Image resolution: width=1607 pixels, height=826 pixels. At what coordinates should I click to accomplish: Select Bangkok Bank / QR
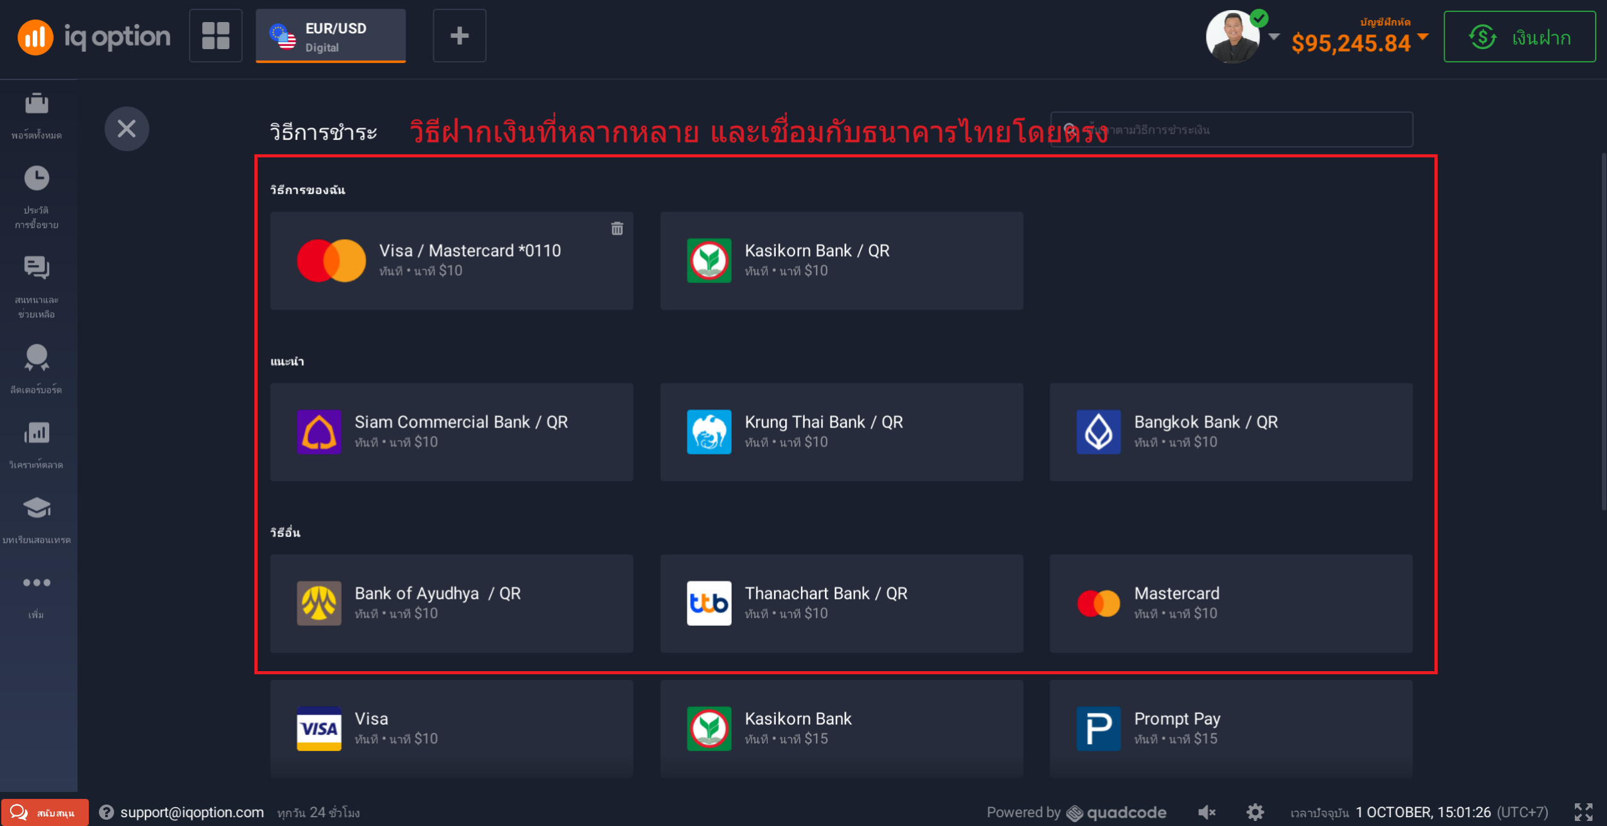tap(1231, 432)
